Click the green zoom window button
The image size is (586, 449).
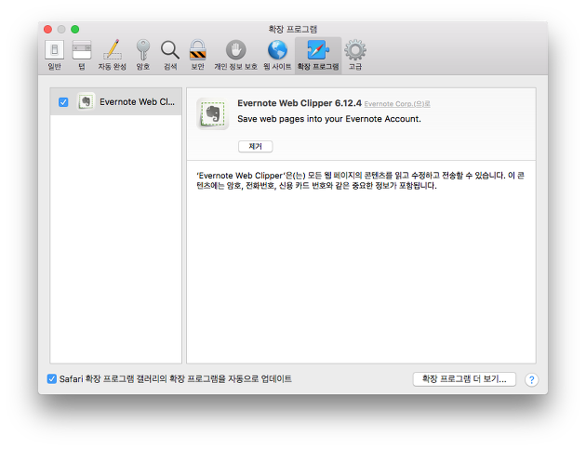click(75, 29)
